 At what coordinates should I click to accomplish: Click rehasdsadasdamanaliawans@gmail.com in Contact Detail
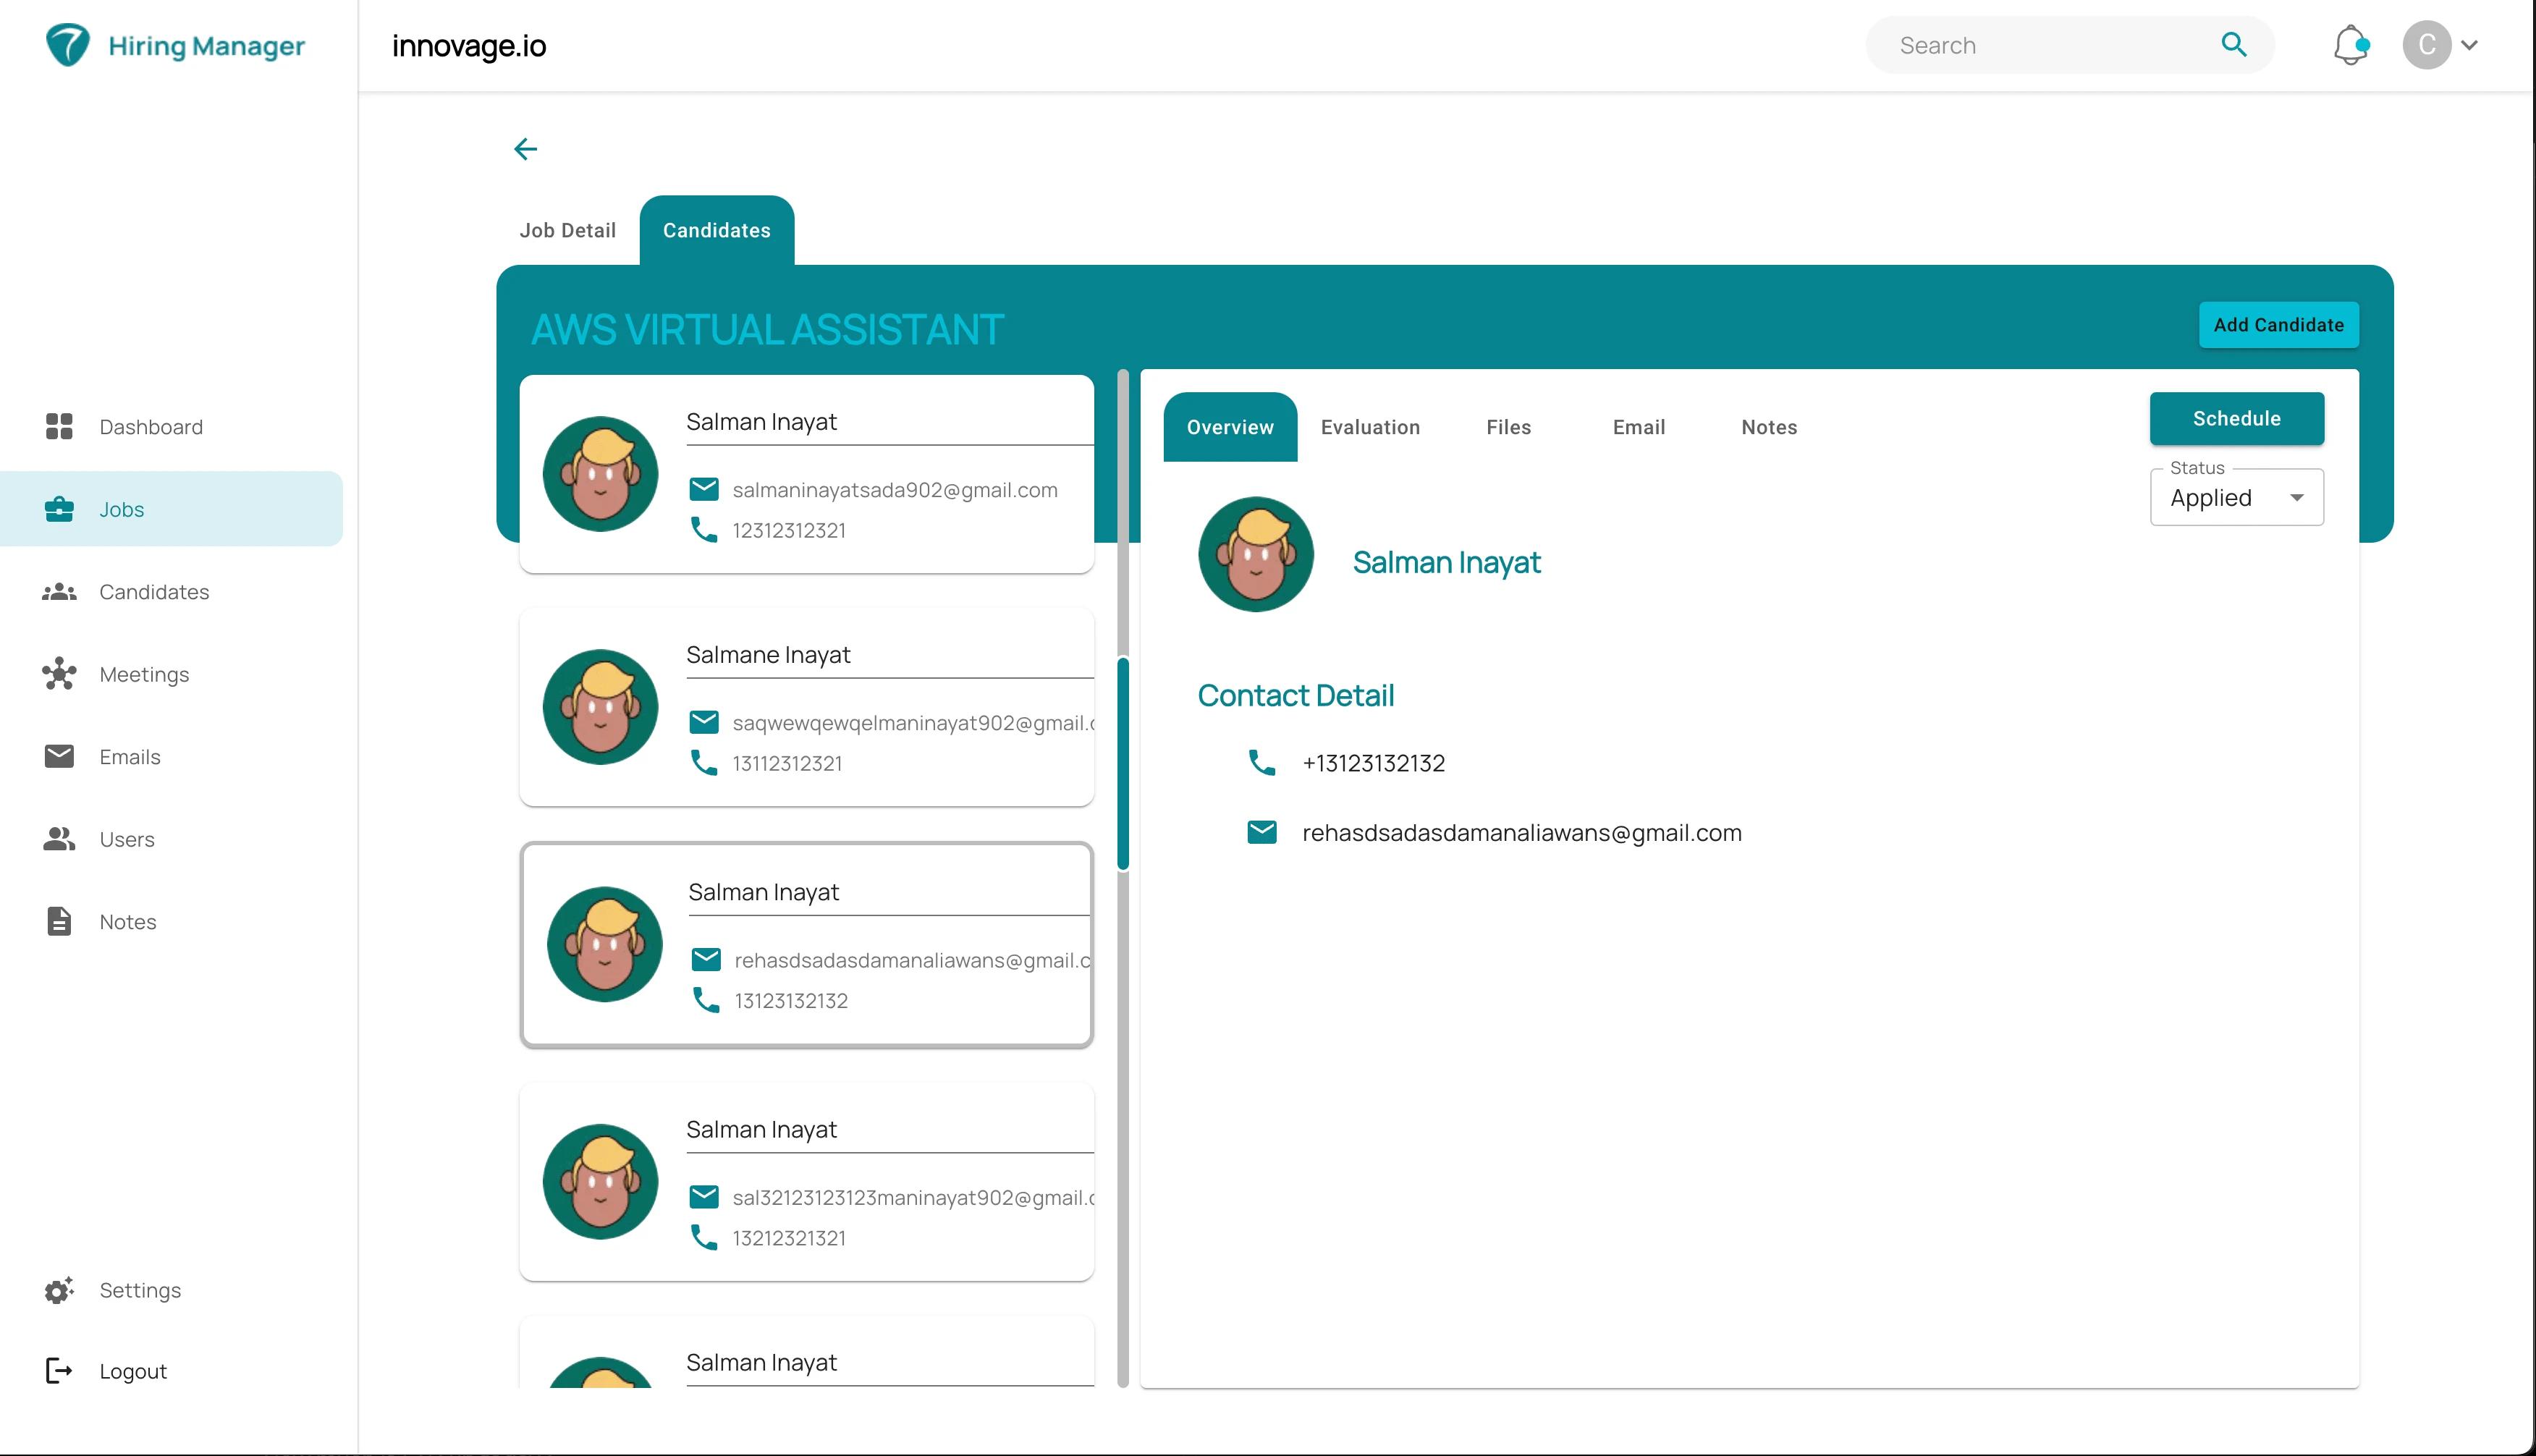coord(1521,833)
